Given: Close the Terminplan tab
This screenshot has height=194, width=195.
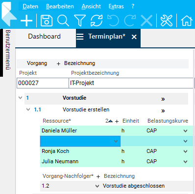Looking at the screenshot, I should (x=134, y=37).
